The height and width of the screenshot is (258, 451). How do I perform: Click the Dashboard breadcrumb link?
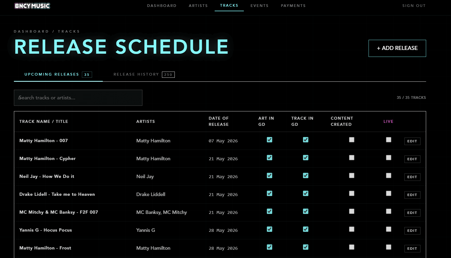(31, 31)
